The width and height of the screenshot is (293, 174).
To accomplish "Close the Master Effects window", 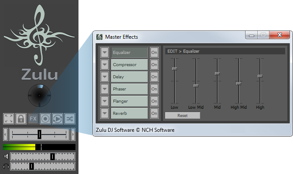I will click(x=279, y=35).
